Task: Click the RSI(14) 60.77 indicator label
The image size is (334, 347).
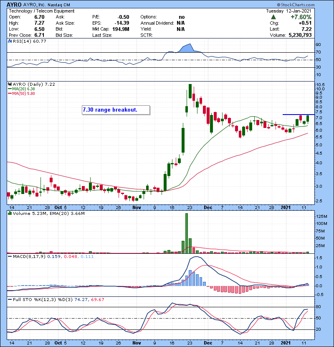Action: pos(30,41)
